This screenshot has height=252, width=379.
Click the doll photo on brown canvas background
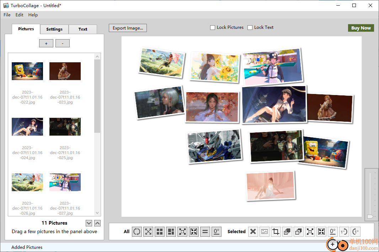pos(330,108)
